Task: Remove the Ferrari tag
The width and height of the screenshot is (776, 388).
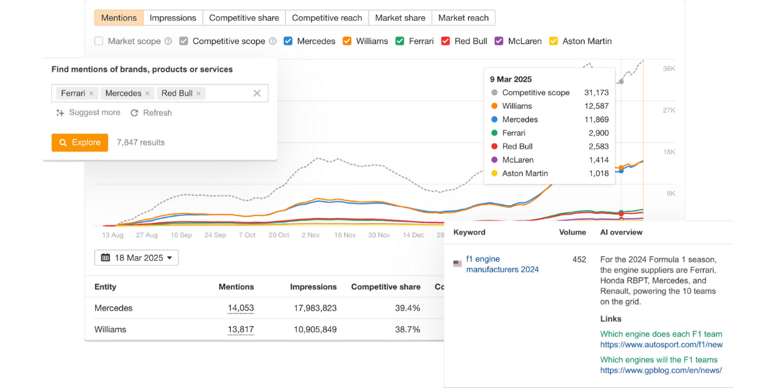Action: point(91,93)
